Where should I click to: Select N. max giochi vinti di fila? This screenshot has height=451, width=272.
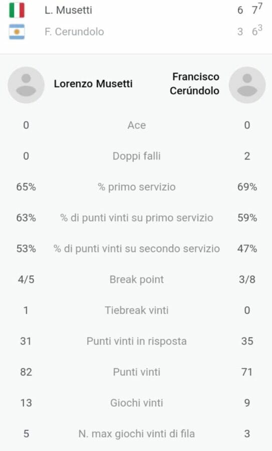(x=137, y=433)
